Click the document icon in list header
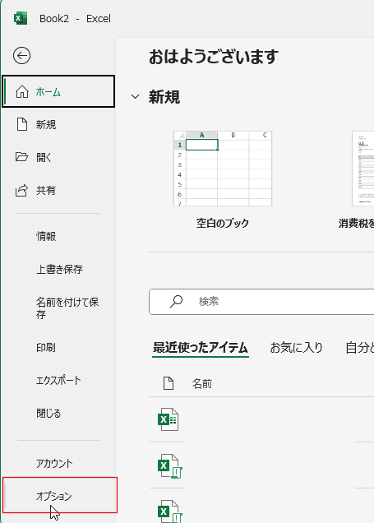The width and height of the screenshot is (374, 523). tap(169, 383)
